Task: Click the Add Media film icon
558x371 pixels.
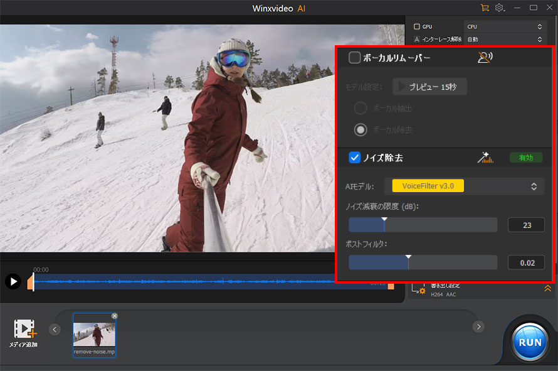Action: 24,329
